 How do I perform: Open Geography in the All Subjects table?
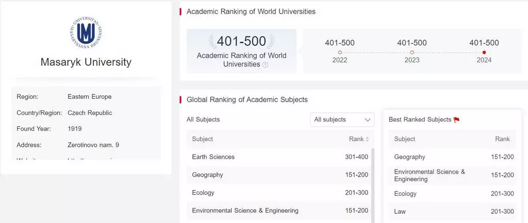(x=207, y=175)
